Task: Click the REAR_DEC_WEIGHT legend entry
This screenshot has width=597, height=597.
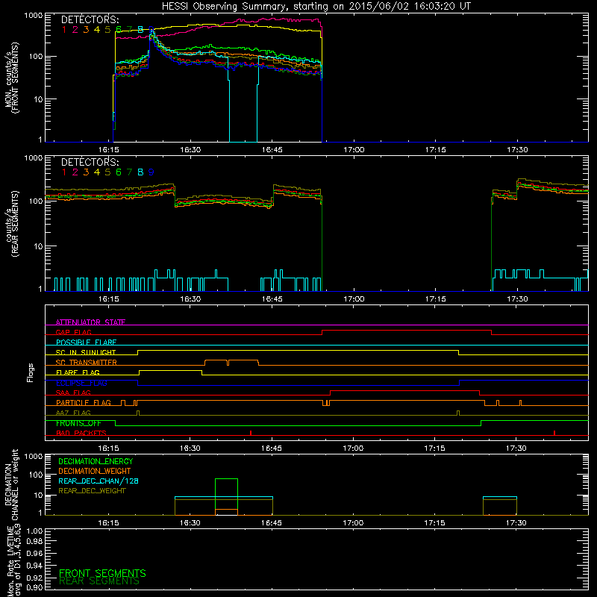Action: pos(92,491)
